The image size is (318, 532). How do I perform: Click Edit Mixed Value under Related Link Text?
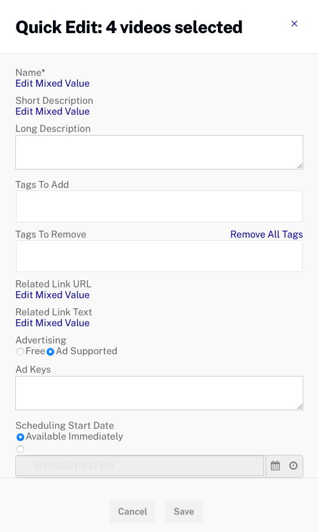[53, 322]
